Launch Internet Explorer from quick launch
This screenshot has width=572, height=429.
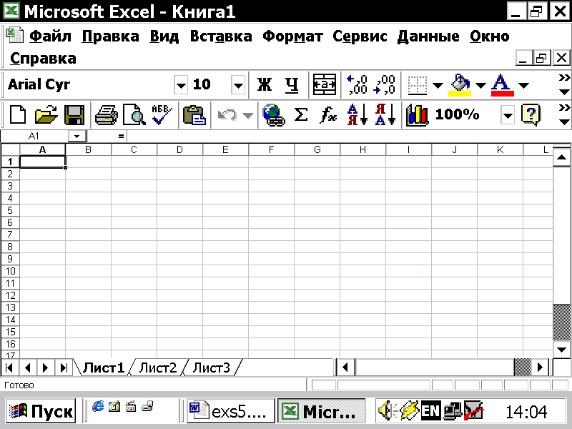pos(98,406)
